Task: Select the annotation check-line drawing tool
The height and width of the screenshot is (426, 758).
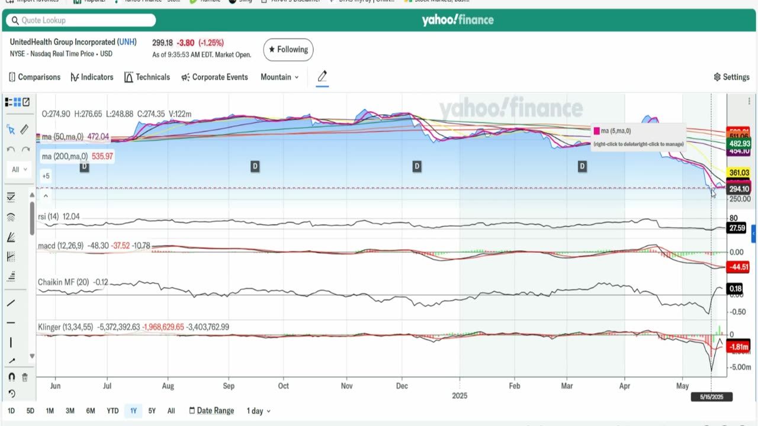Action: [11, 196]
